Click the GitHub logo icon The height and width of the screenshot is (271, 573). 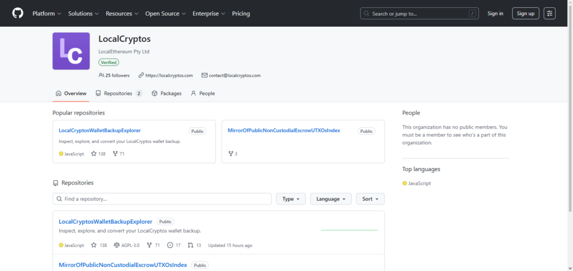click(x=17, y=13)
